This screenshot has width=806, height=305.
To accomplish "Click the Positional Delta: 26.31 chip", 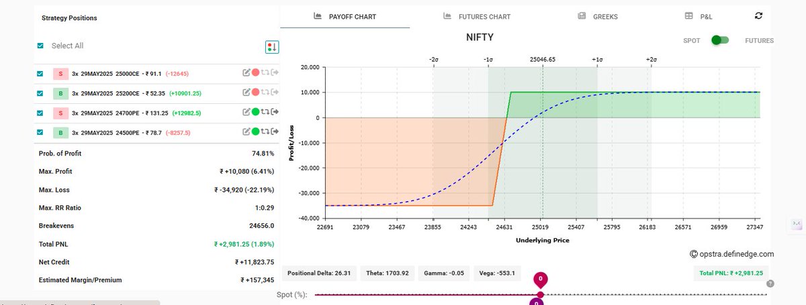I will 320,273.
